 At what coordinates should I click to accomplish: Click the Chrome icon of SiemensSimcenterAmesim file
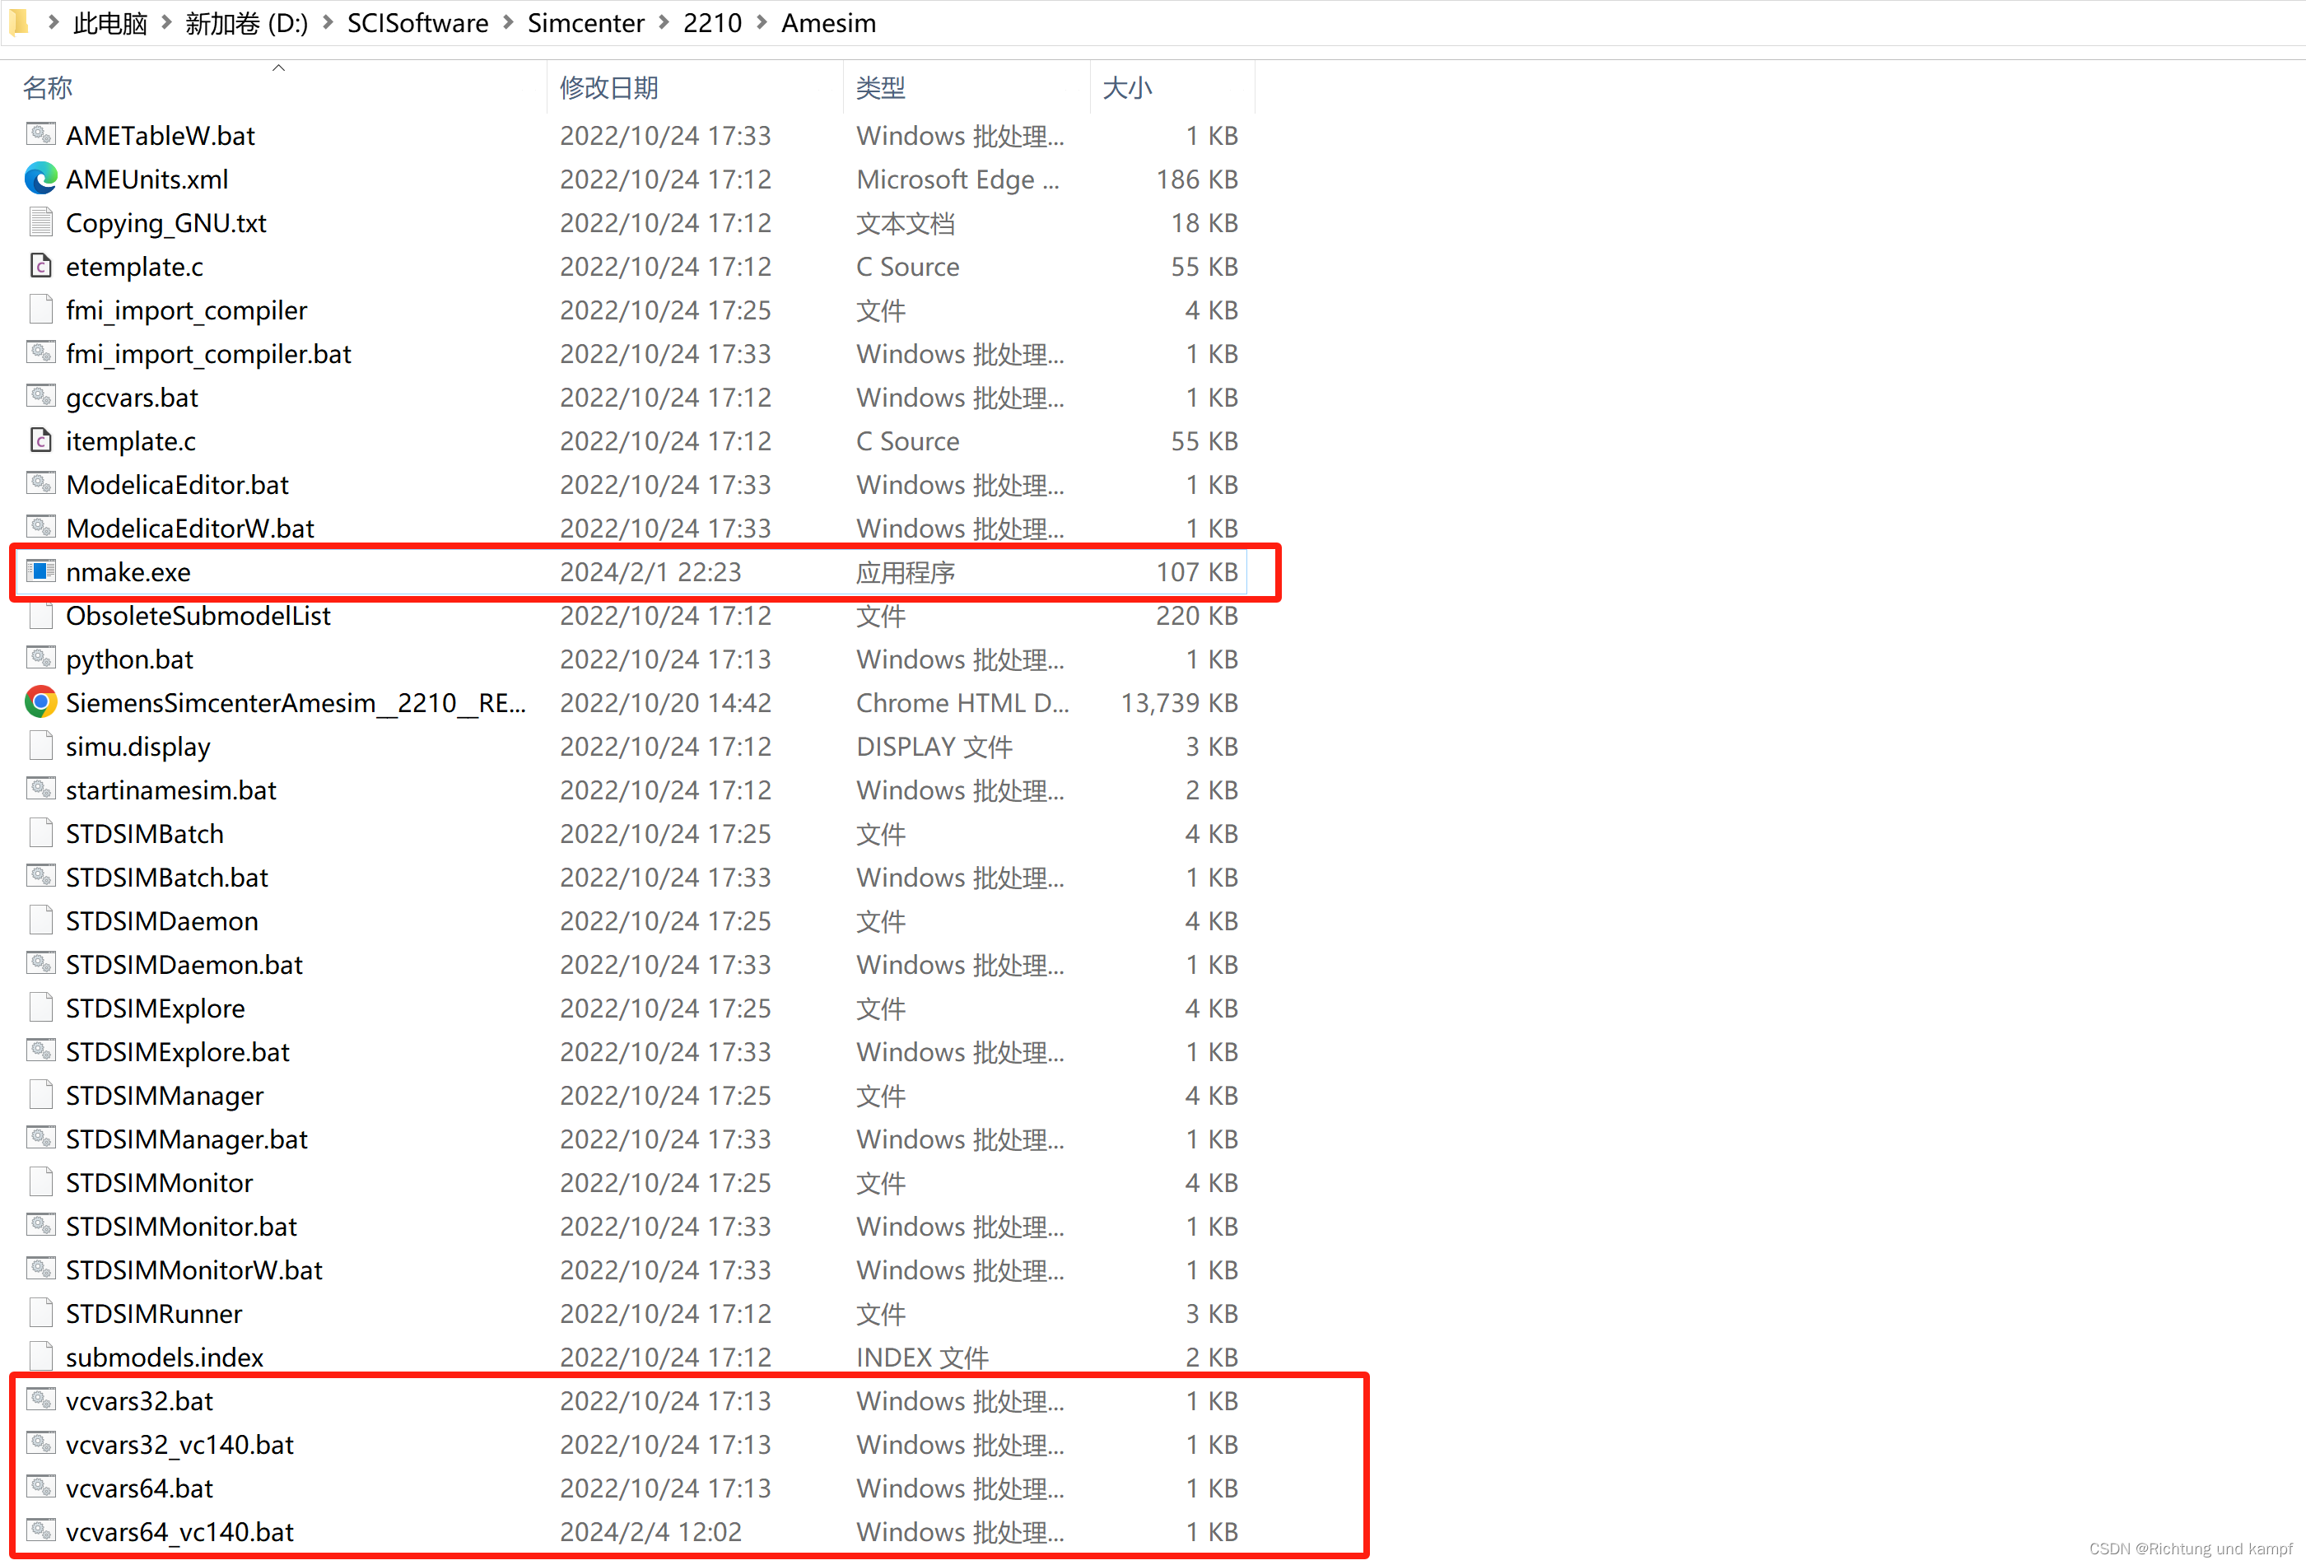pos(40,702)
